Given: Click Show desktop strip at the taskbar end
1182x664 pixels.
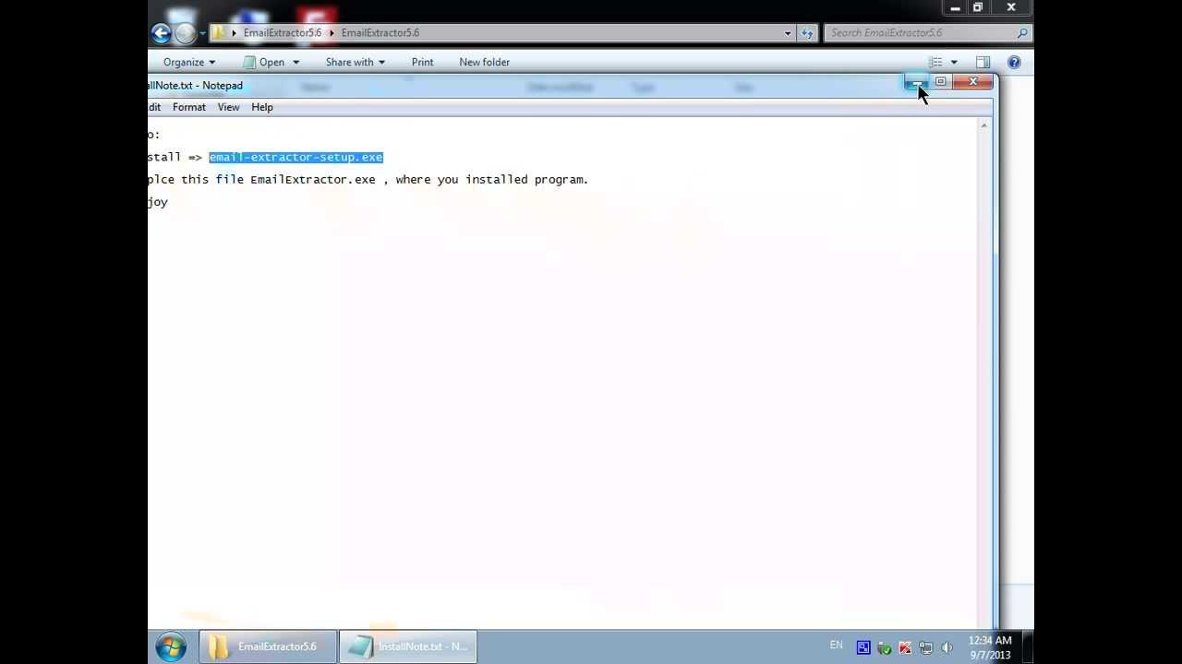Looking at the screenshot, I should [1027, 646].
